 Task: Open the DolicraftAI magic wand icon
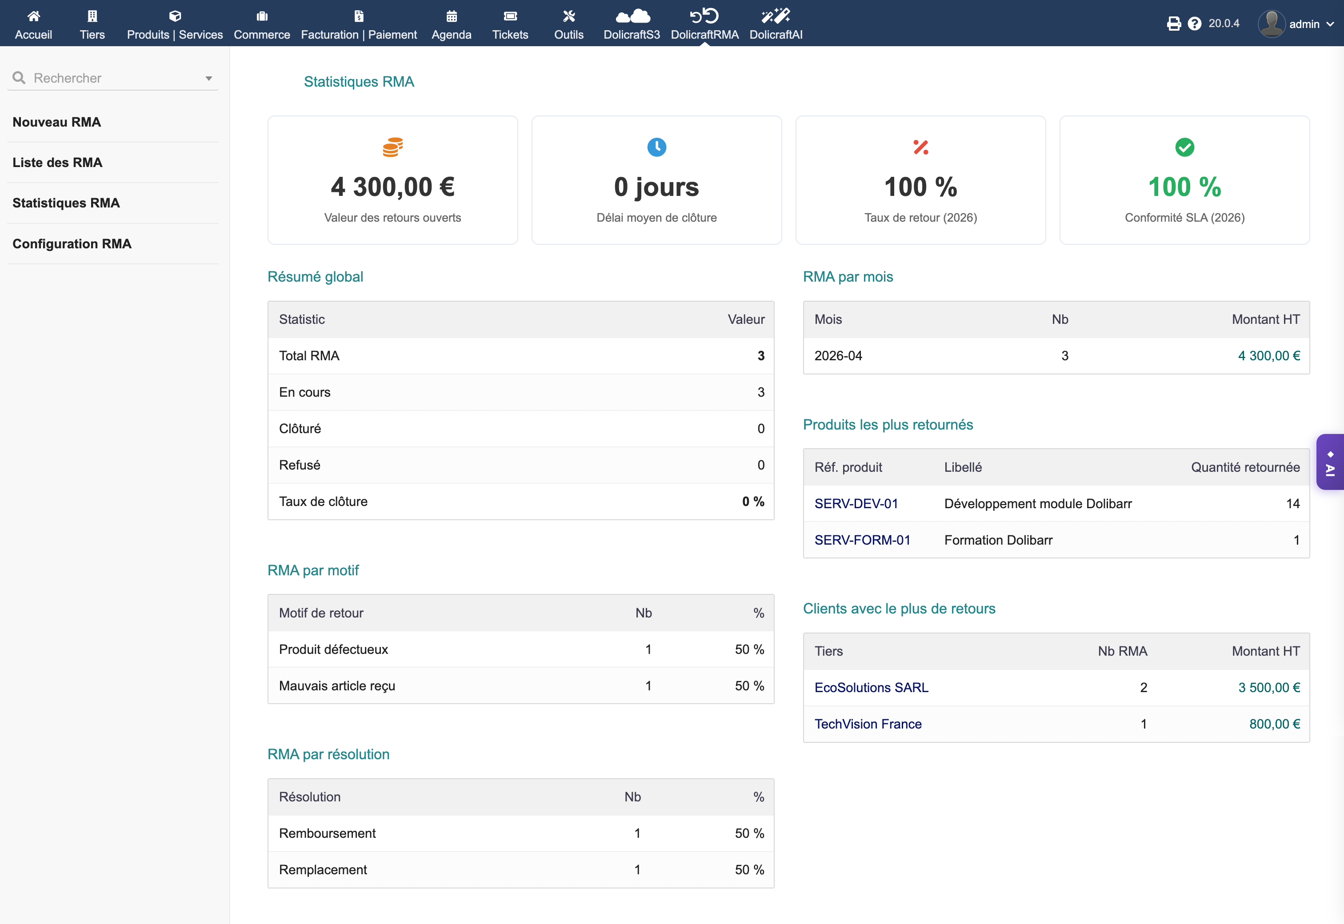(776, 16)
